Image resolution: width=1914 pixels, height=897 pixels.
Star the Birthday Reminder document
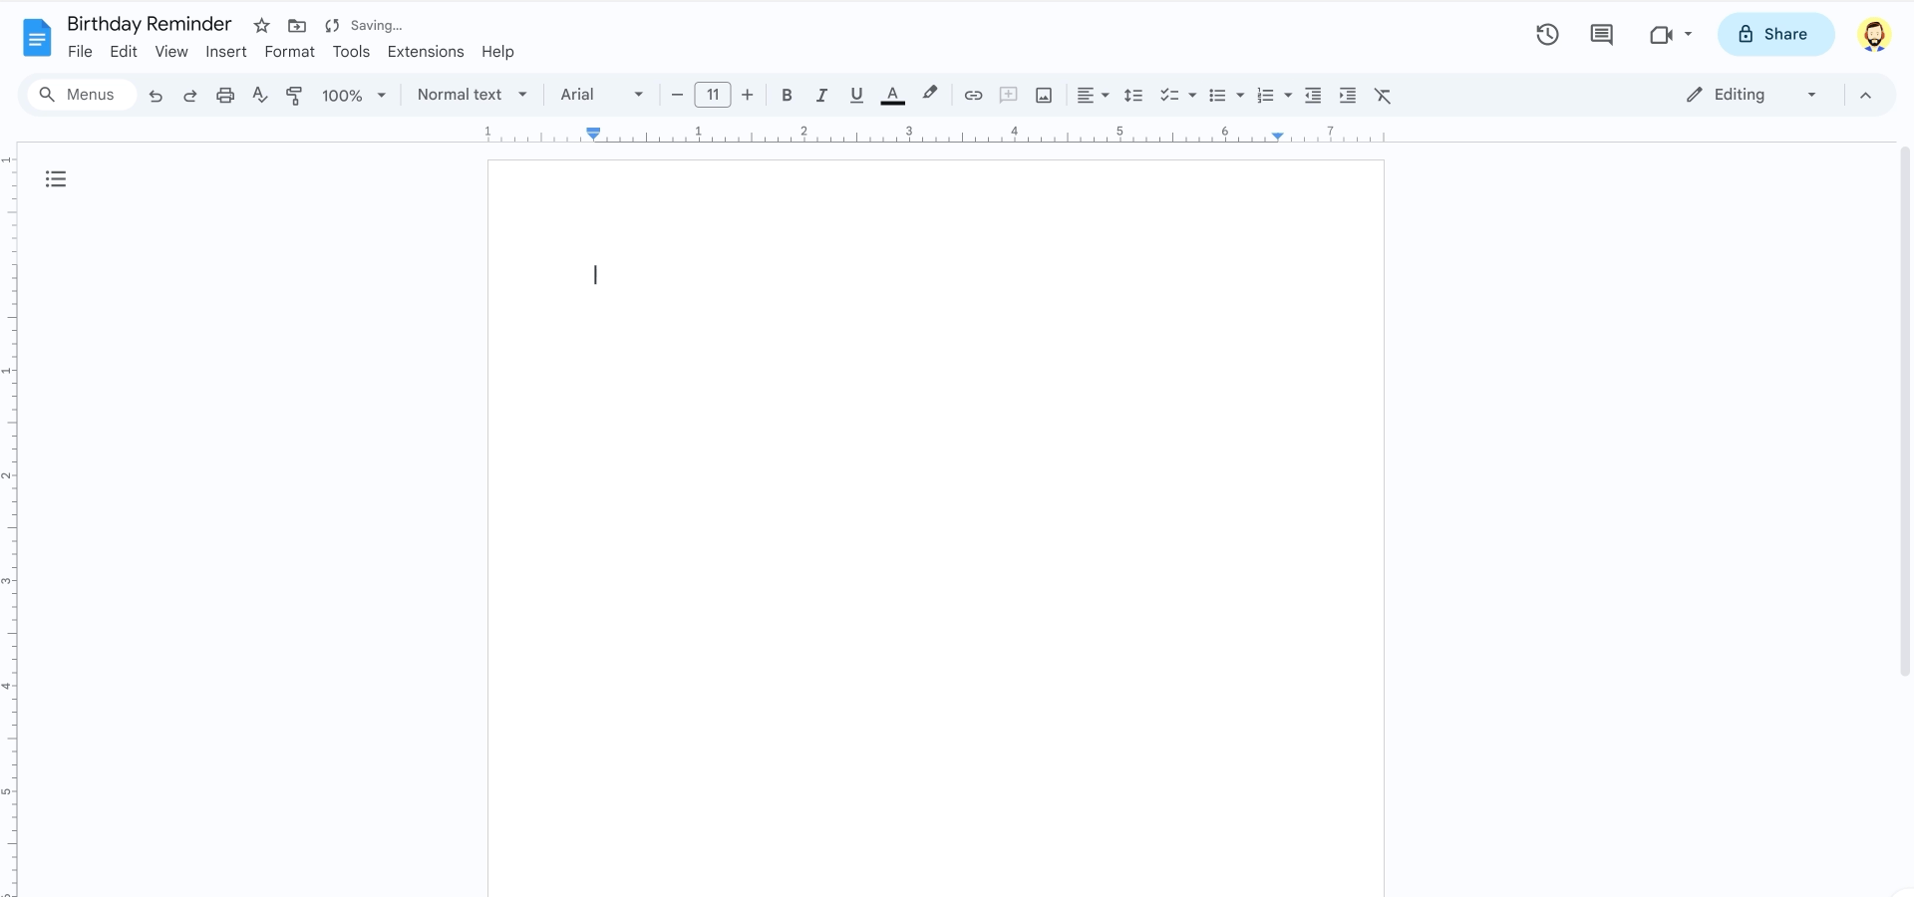pyautogui.click(x=260, y=25)
